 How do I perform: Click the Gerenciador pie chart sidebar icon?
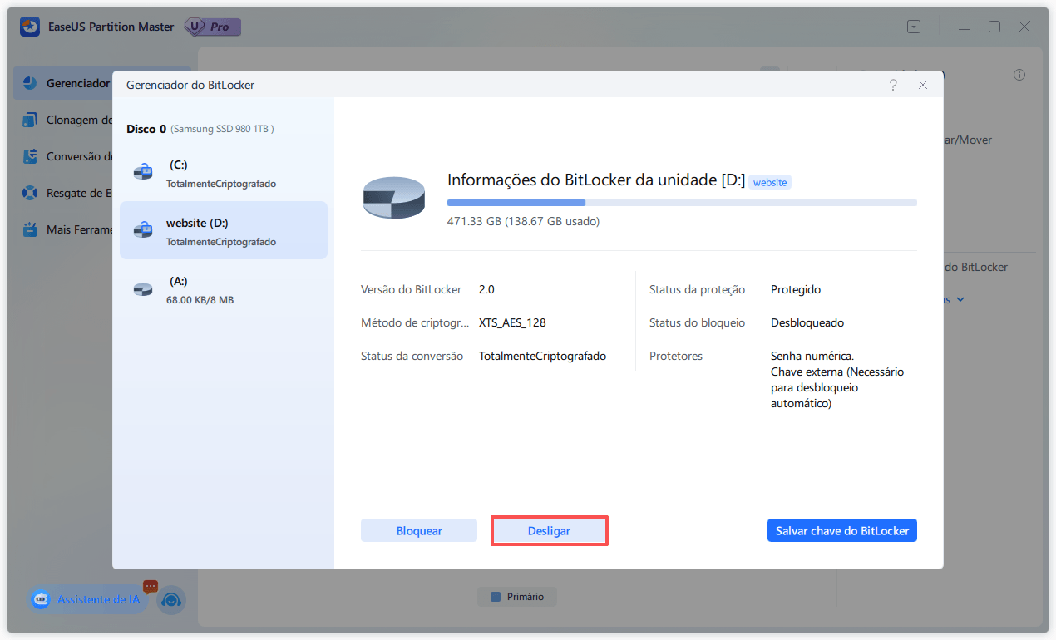point(31,83)
